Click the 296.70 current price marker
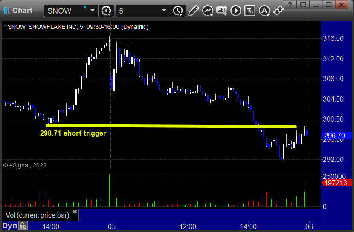 coord(337,136)
